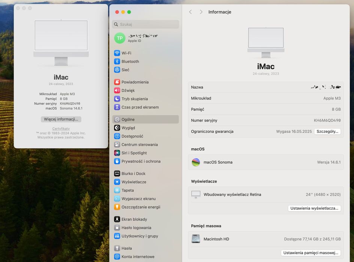Click Czas przed ekranem hourglass icon
This screenshot has width=354, height=262.
click(117, 107)
